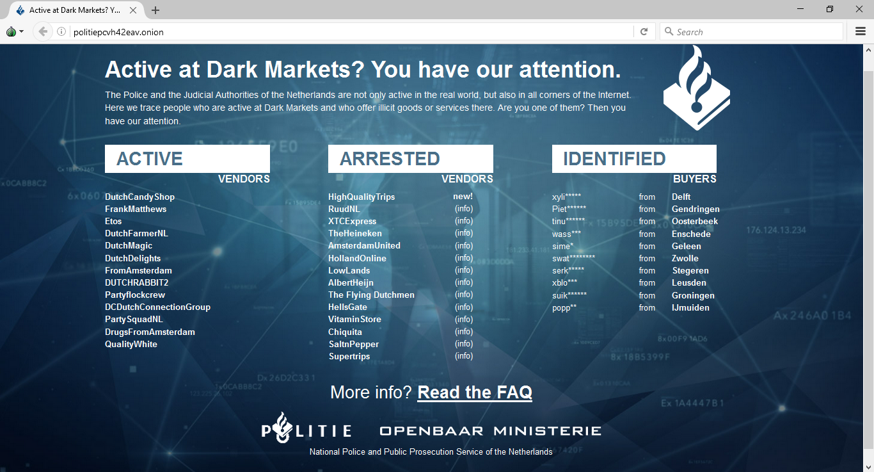Click the OPENBAAR MINISTERIE footer logo
The height and width of the screenshot is (472, 874).
click(x=490, y=430)
